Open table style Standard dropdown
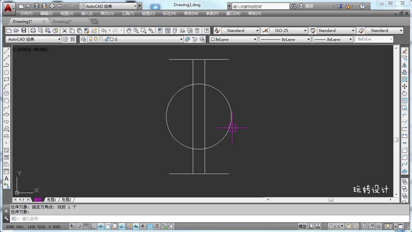The image size is (412, 232). (336, 31)
